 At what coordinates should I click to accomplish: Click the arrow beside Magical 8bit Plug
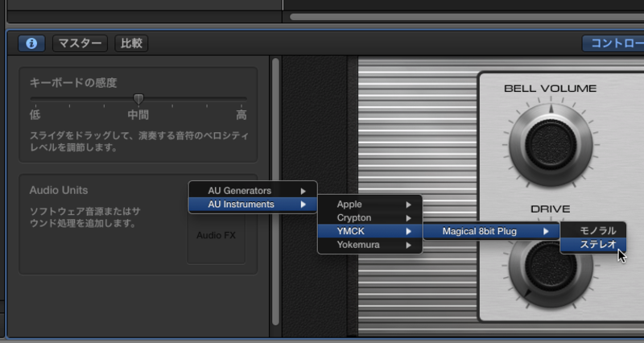tap(546, 232)
